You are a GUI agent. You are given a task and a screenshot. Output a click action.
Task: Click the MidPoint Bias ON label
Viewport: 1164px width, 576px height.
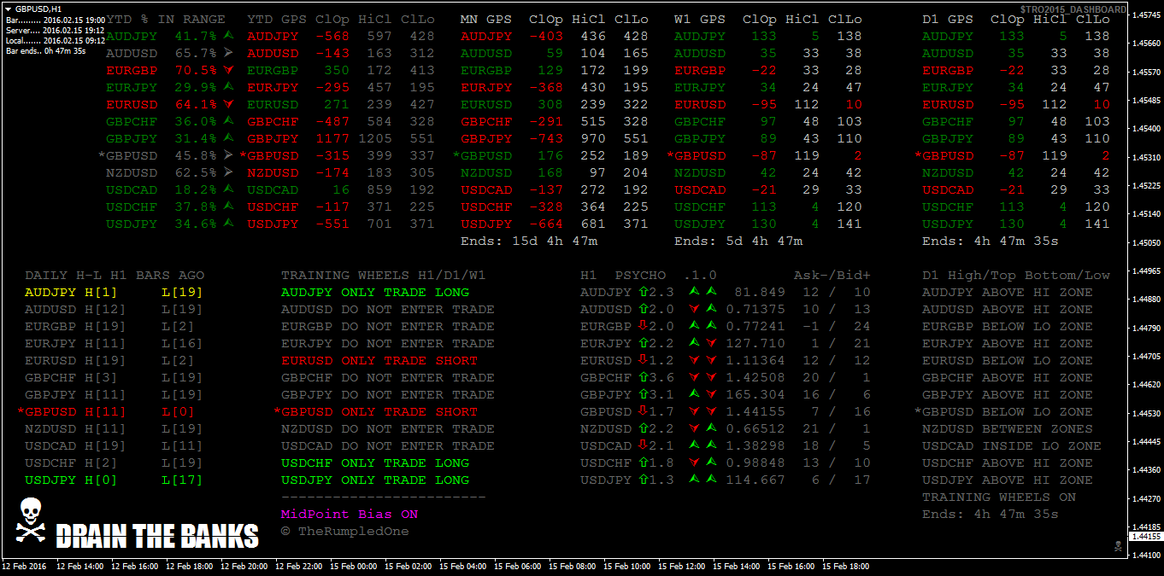coord(350,515)
